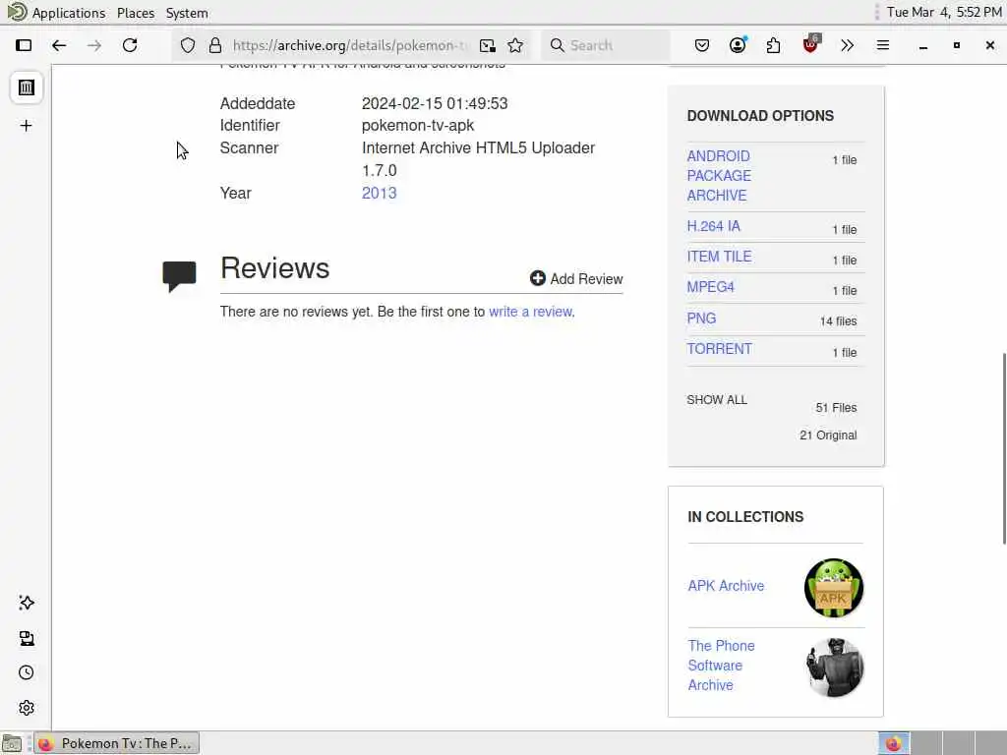View site security via padlock icon
Image resolution: width=1007 pixels, height=755 pixels.
tap(215, 45)
